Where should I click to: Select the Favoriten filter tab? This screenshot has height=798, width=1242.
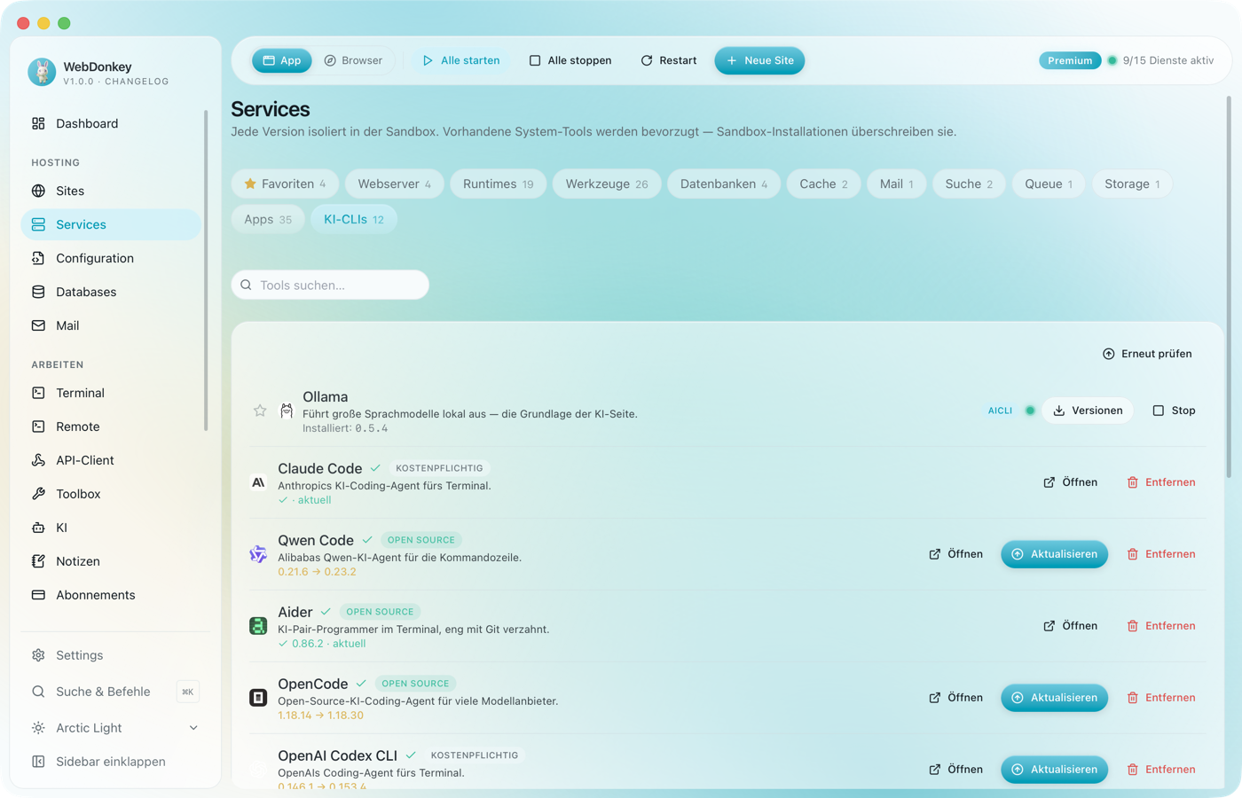tap(285, 184)
